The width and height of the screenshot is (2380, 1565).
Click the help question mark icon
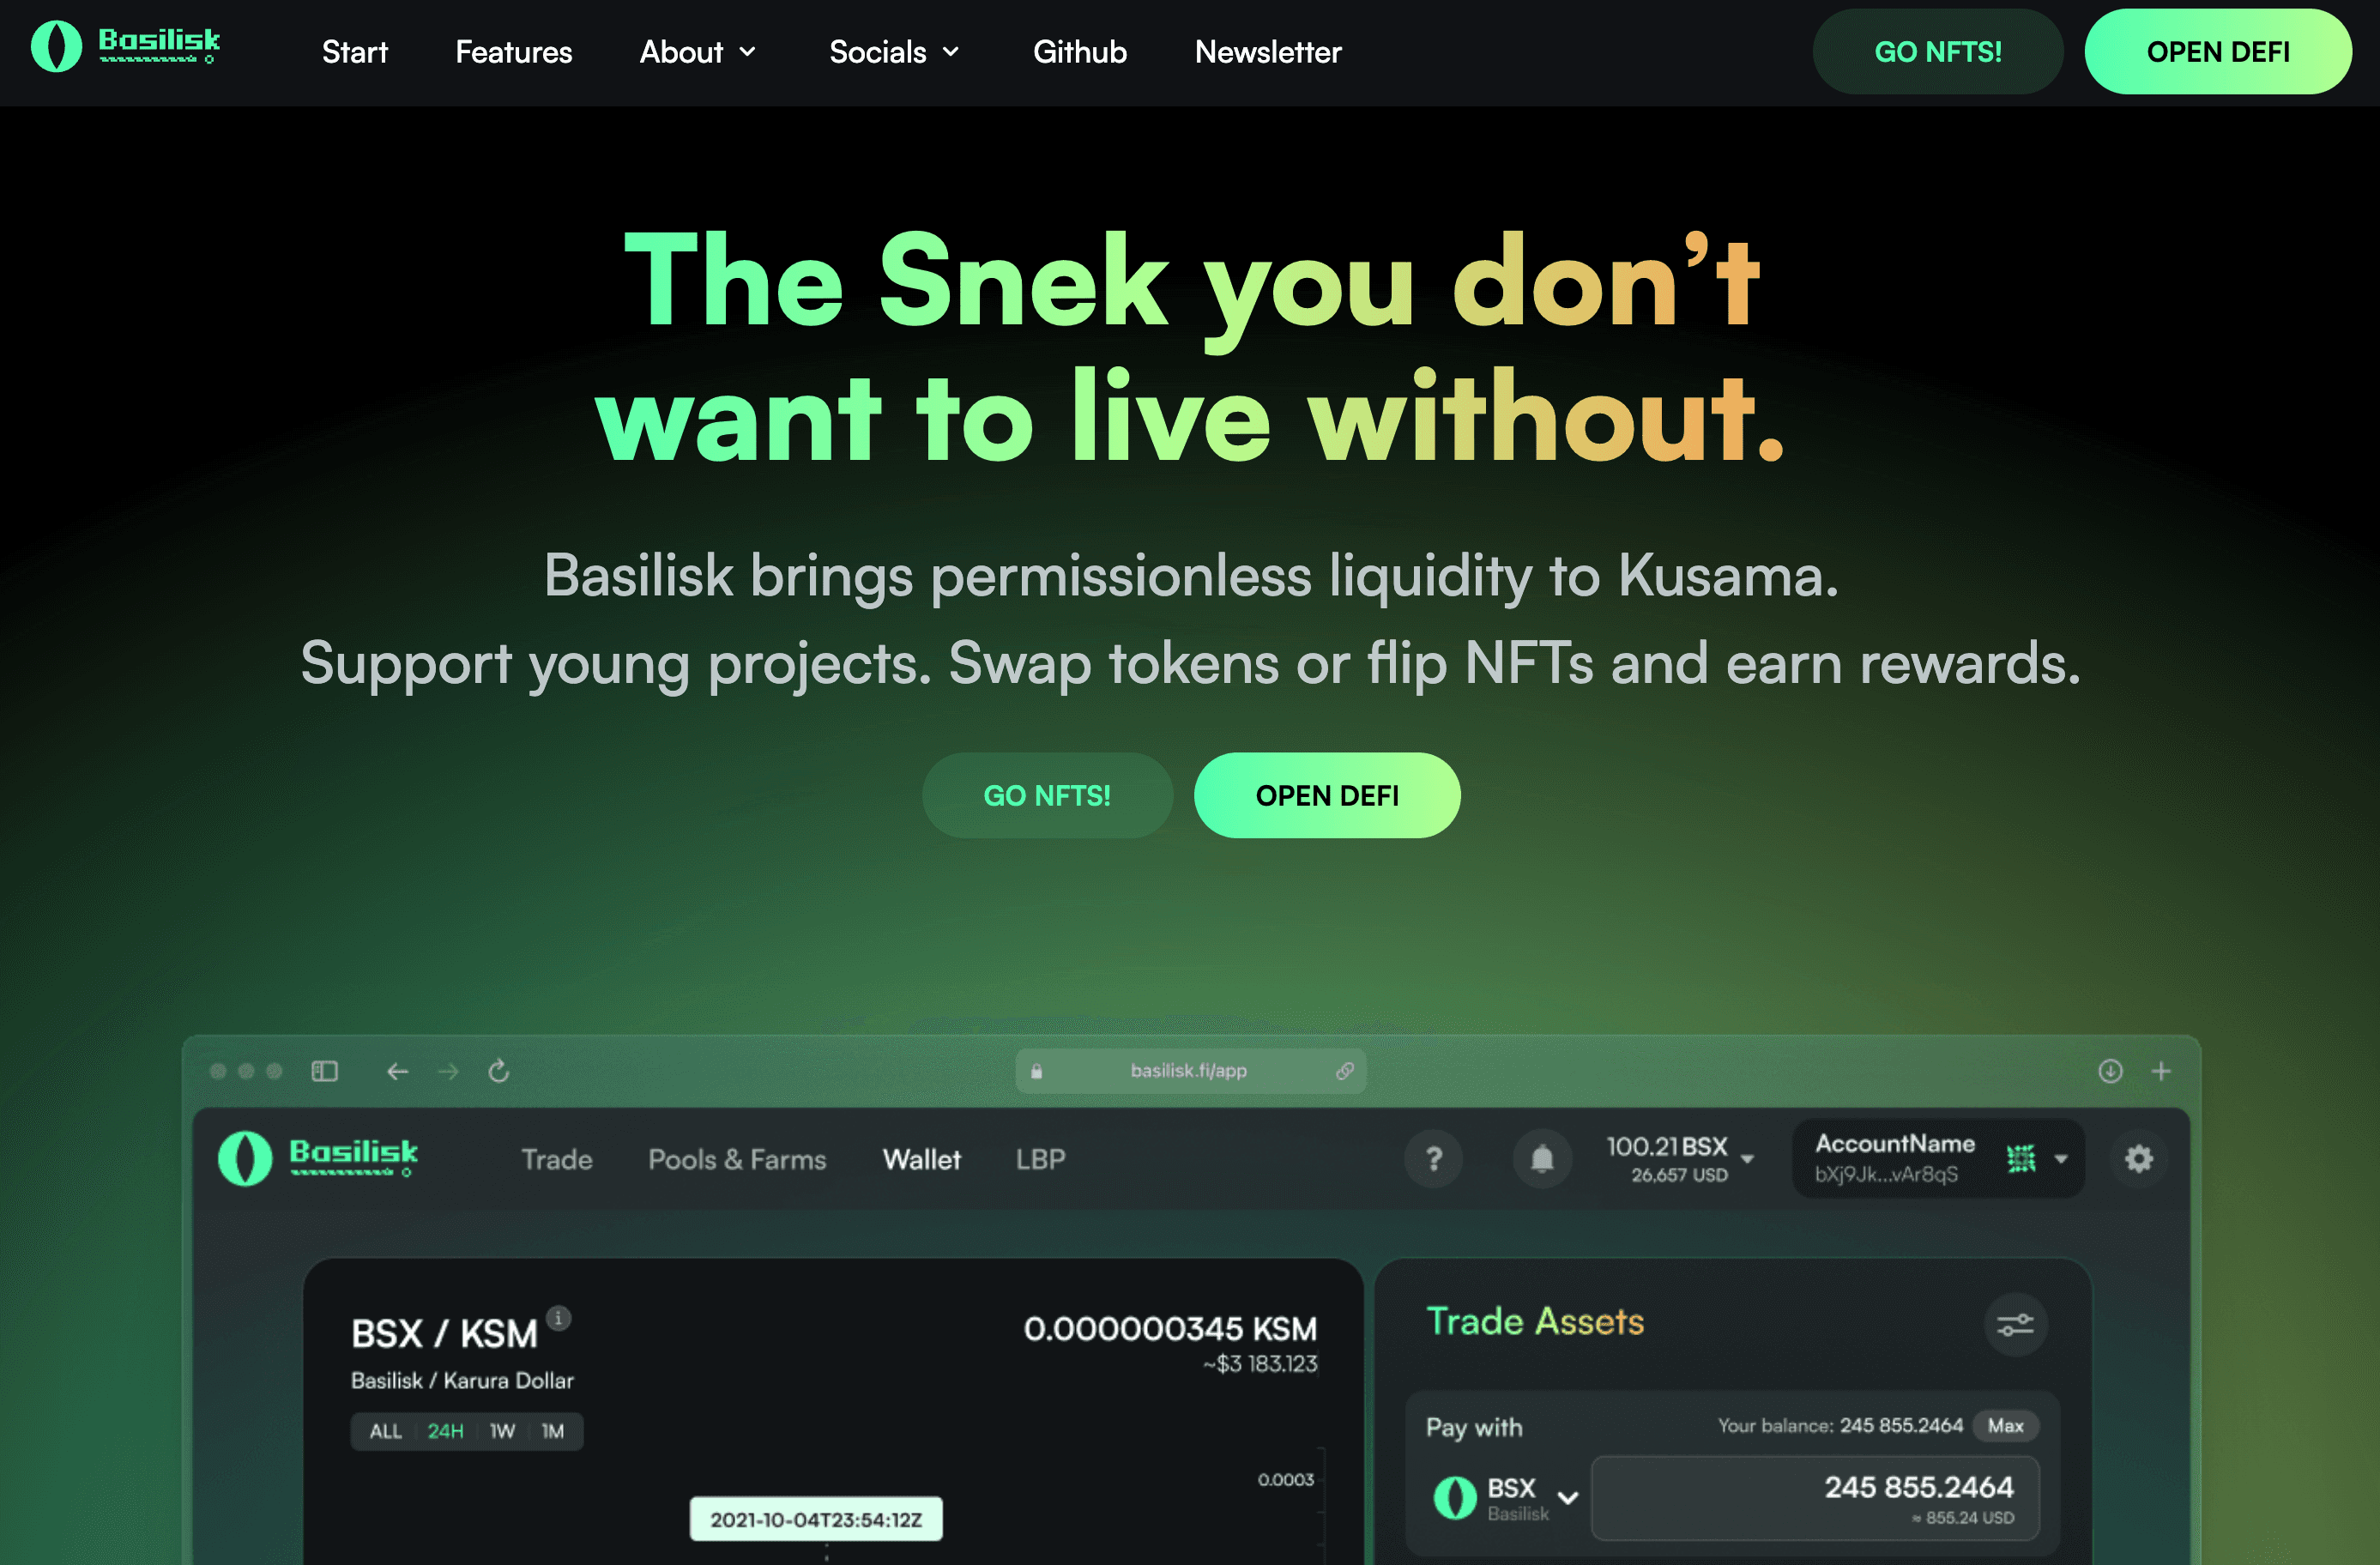(1434, 1158)
